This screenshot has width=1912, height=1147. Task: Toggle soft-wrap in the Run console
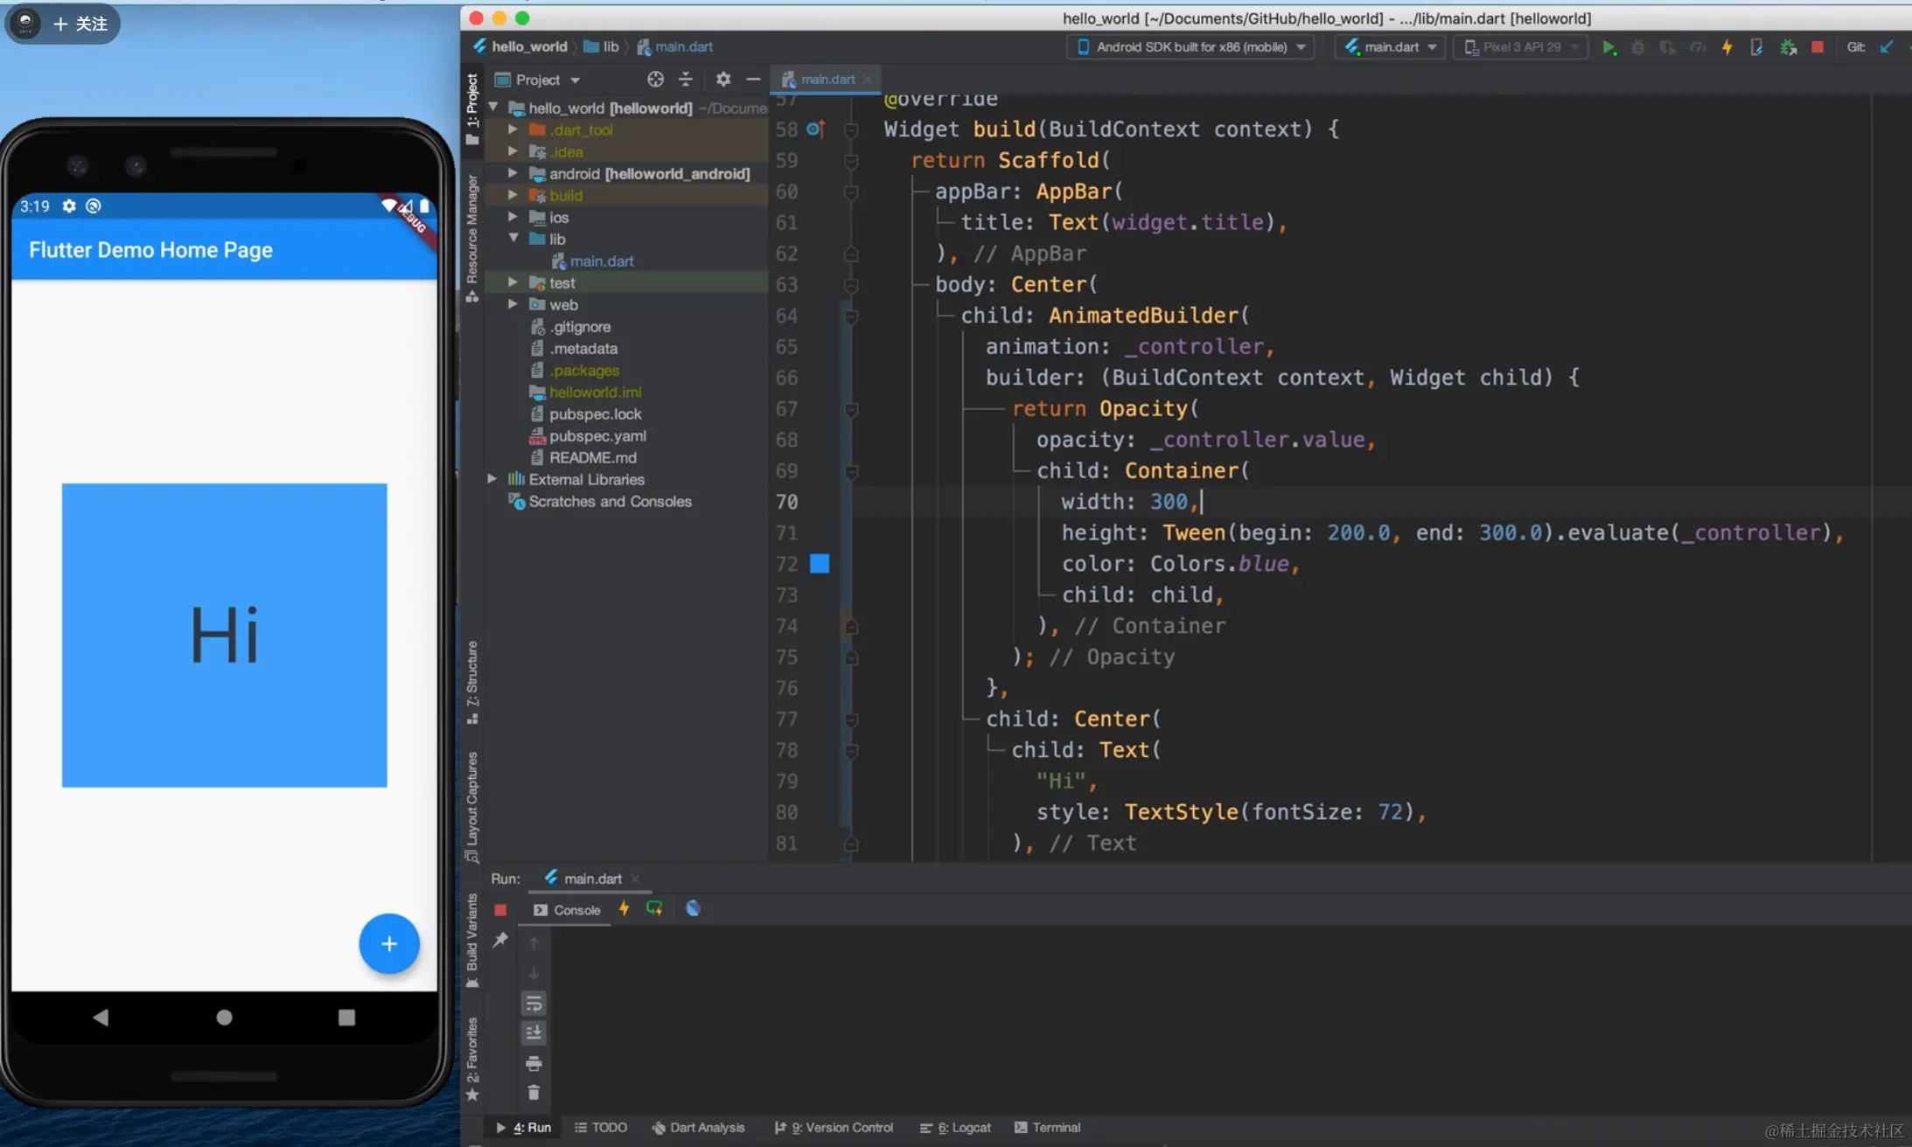click(x=534, y=1003)
